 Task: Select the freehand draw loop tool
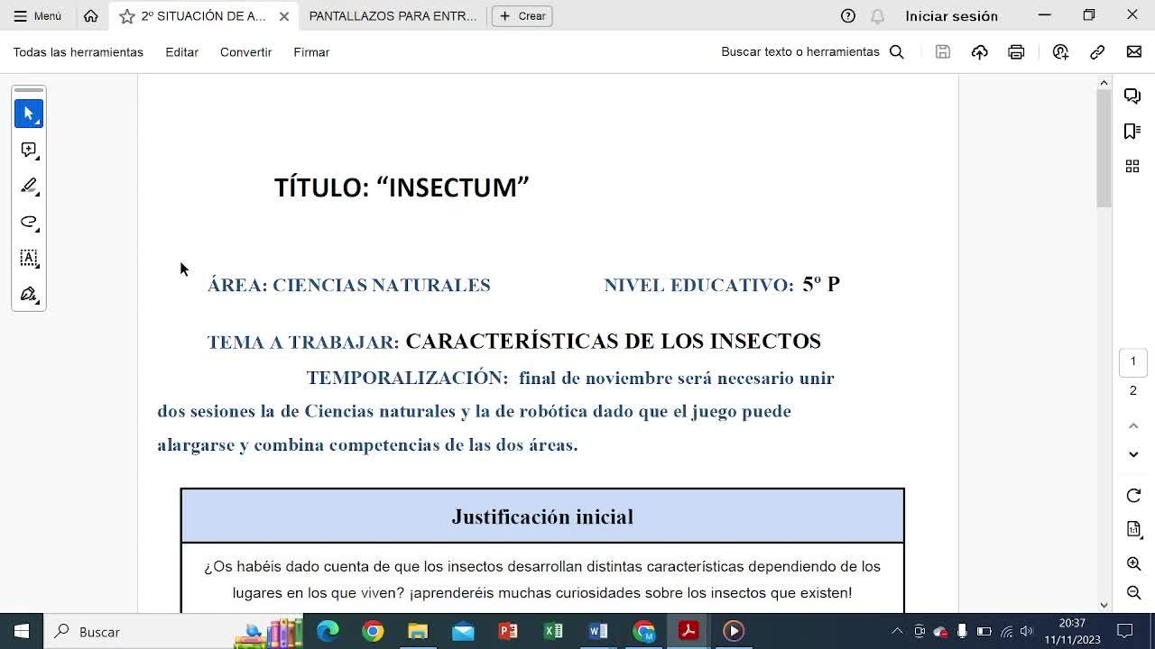[x=29, y=222]
